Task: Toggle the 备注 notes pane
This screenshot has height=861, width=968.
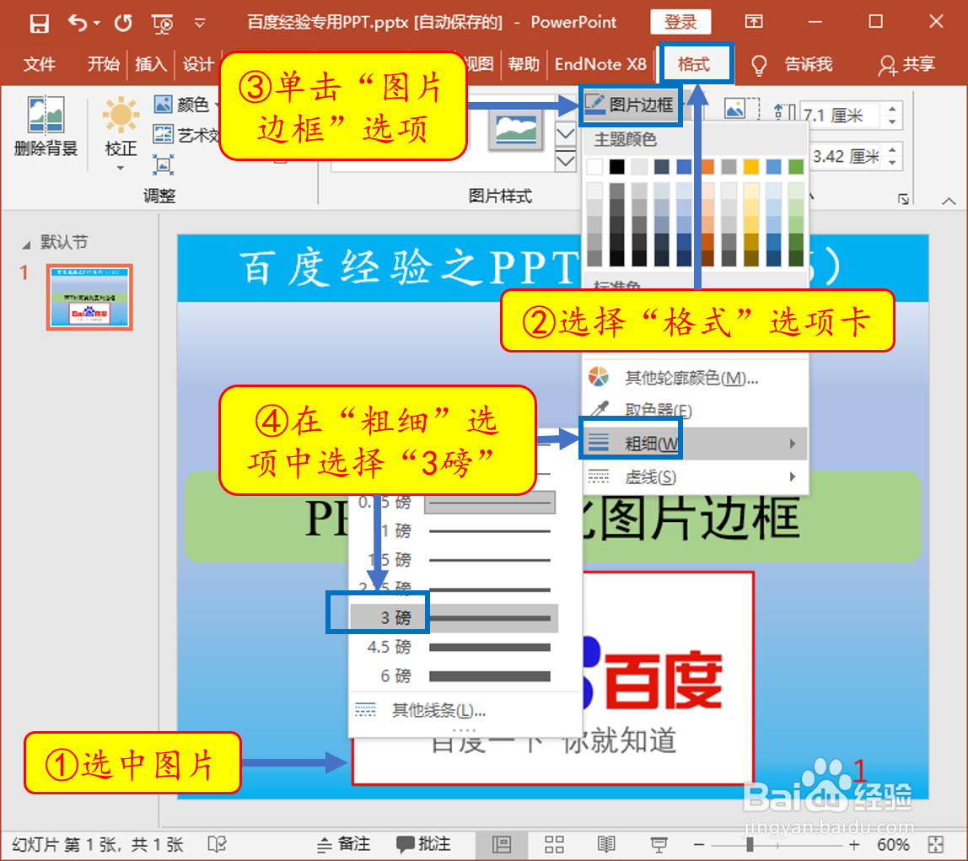Action: 343,844
